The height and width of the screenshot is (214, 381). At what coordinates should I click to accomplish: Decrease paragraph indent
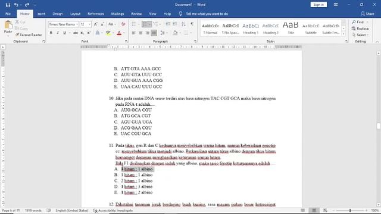click(168, 24)
